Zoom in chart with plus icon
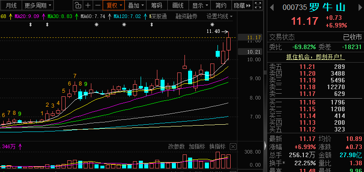The image size is (364, 172). coord(88,5)
